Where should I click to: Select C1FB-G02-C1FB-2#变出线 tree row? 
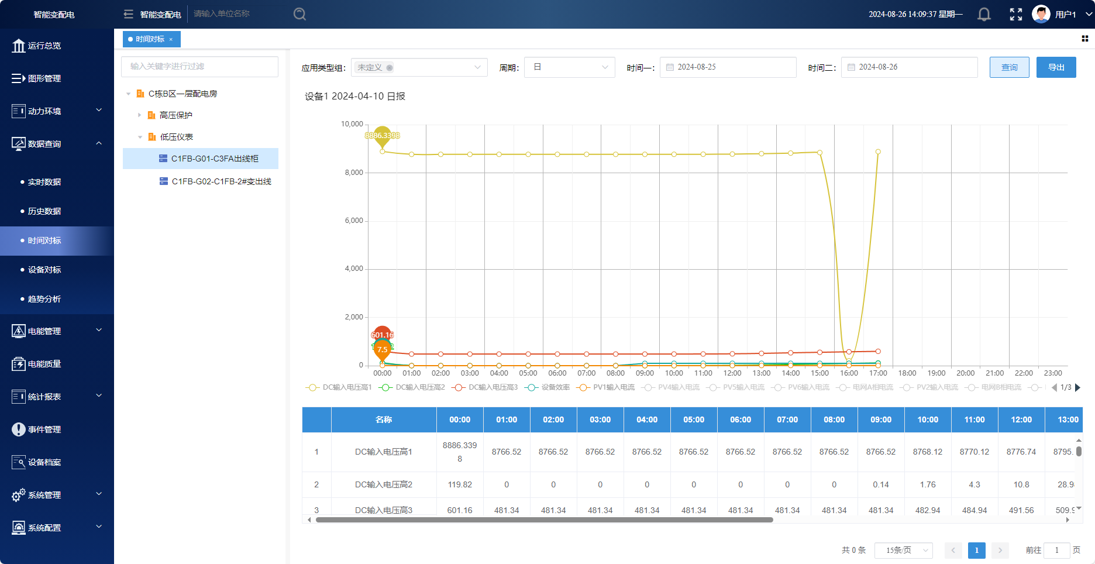(x=201, y=181)
